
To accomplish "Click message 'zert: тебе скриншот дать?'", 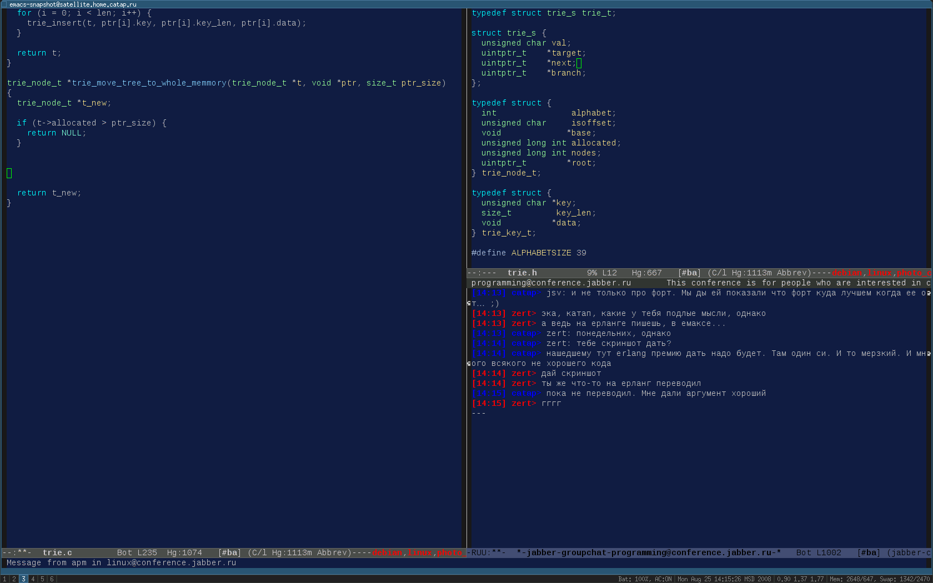I will pyautogui.click(x=609, y=343).
